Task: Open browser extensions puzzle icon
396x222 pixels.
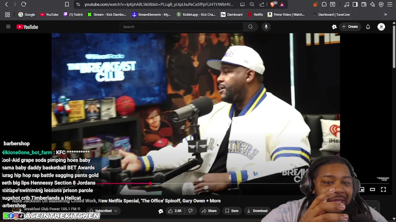Action: click(x=324, y=4)
